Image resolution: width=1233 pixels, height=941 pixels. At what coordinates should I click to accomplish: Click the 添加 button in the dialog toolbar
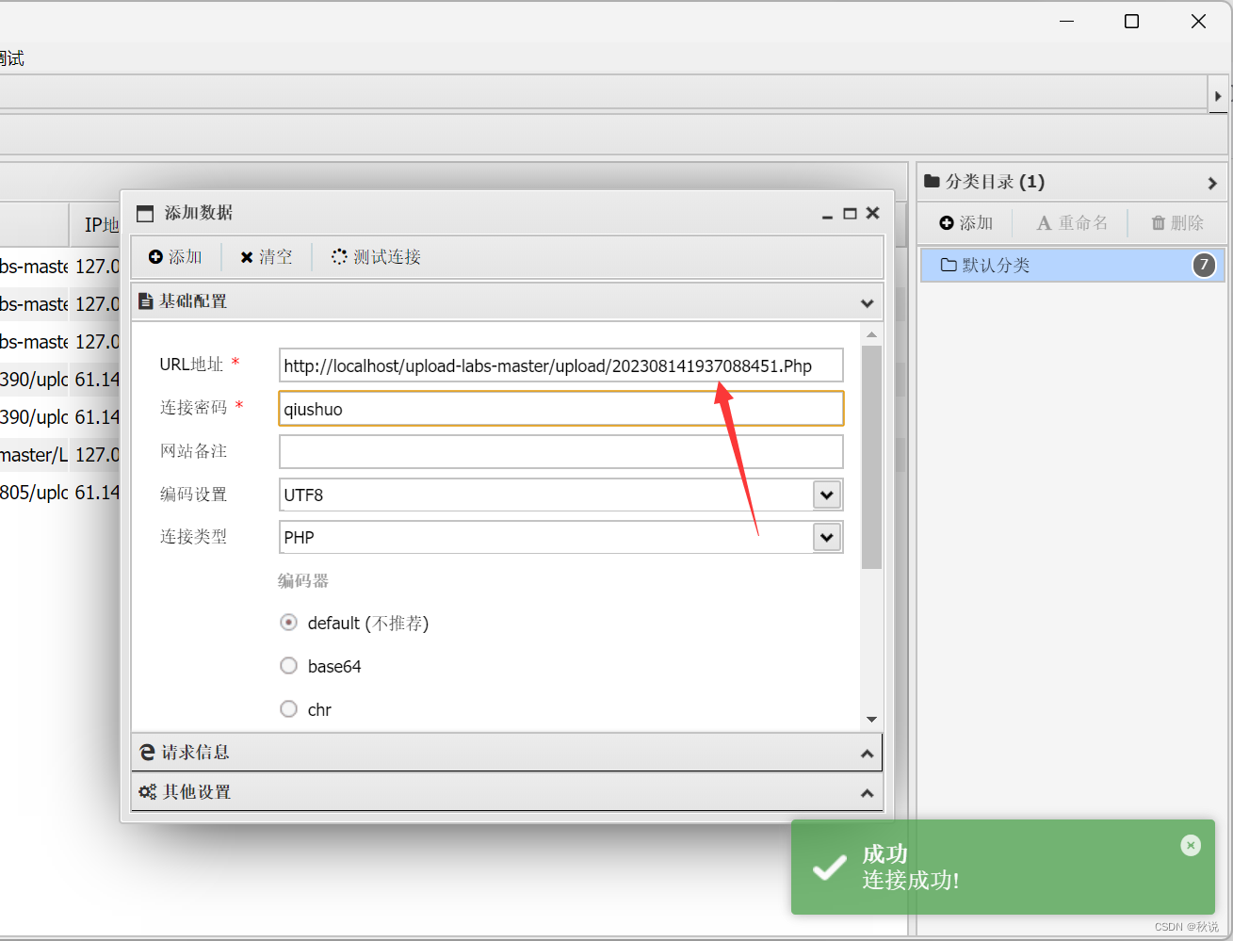(175, 257)
